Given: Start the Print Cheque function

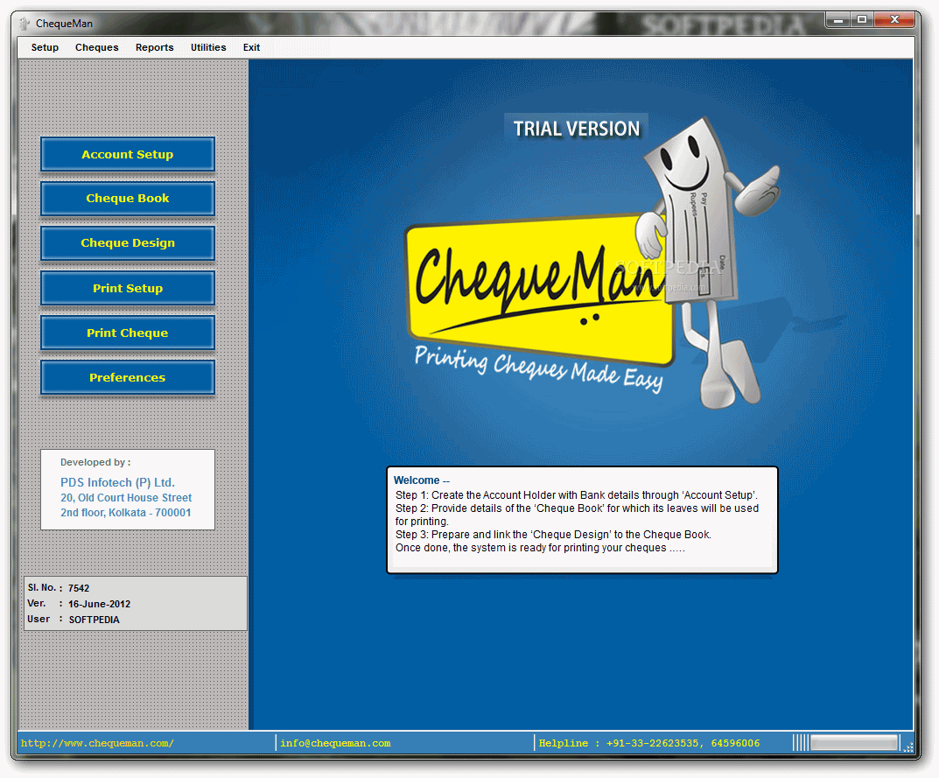Looking at the screenshot, I should [x=128, y=333].
